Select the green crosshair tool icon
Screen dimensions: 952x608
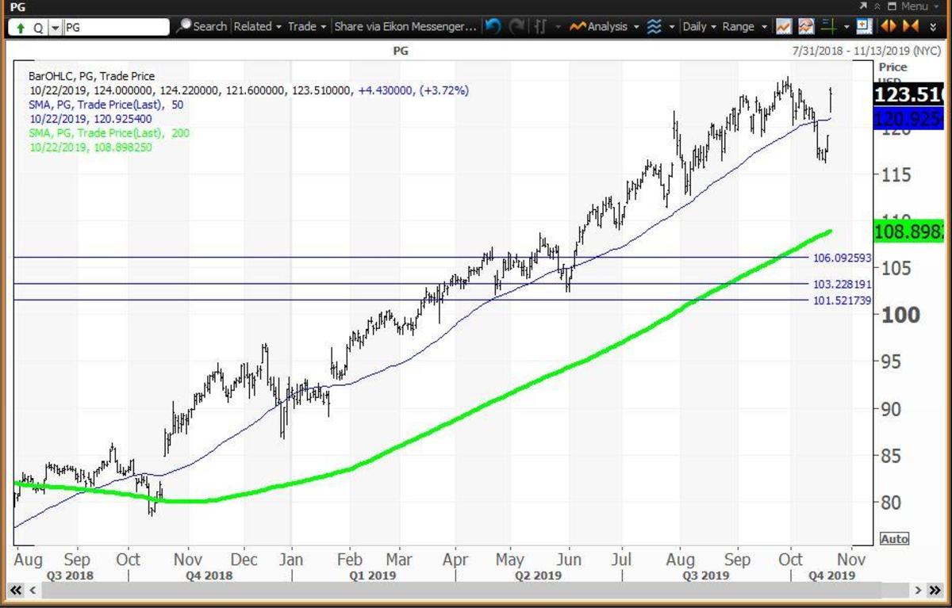pyautogui.click(x=829, y=26)
